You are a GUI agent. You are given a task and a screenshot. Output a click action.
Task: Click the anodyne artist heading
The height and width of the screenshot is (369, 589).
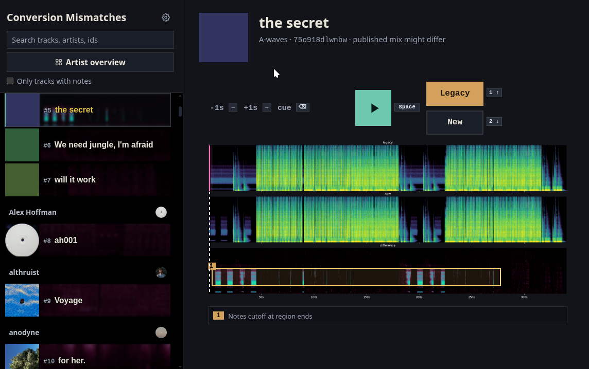[x=24, y=333]
